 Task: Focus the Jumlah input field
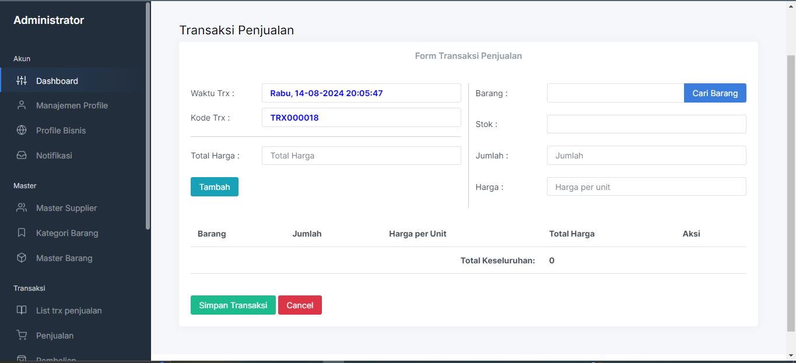pyautogui.click(x=646, y=156)
